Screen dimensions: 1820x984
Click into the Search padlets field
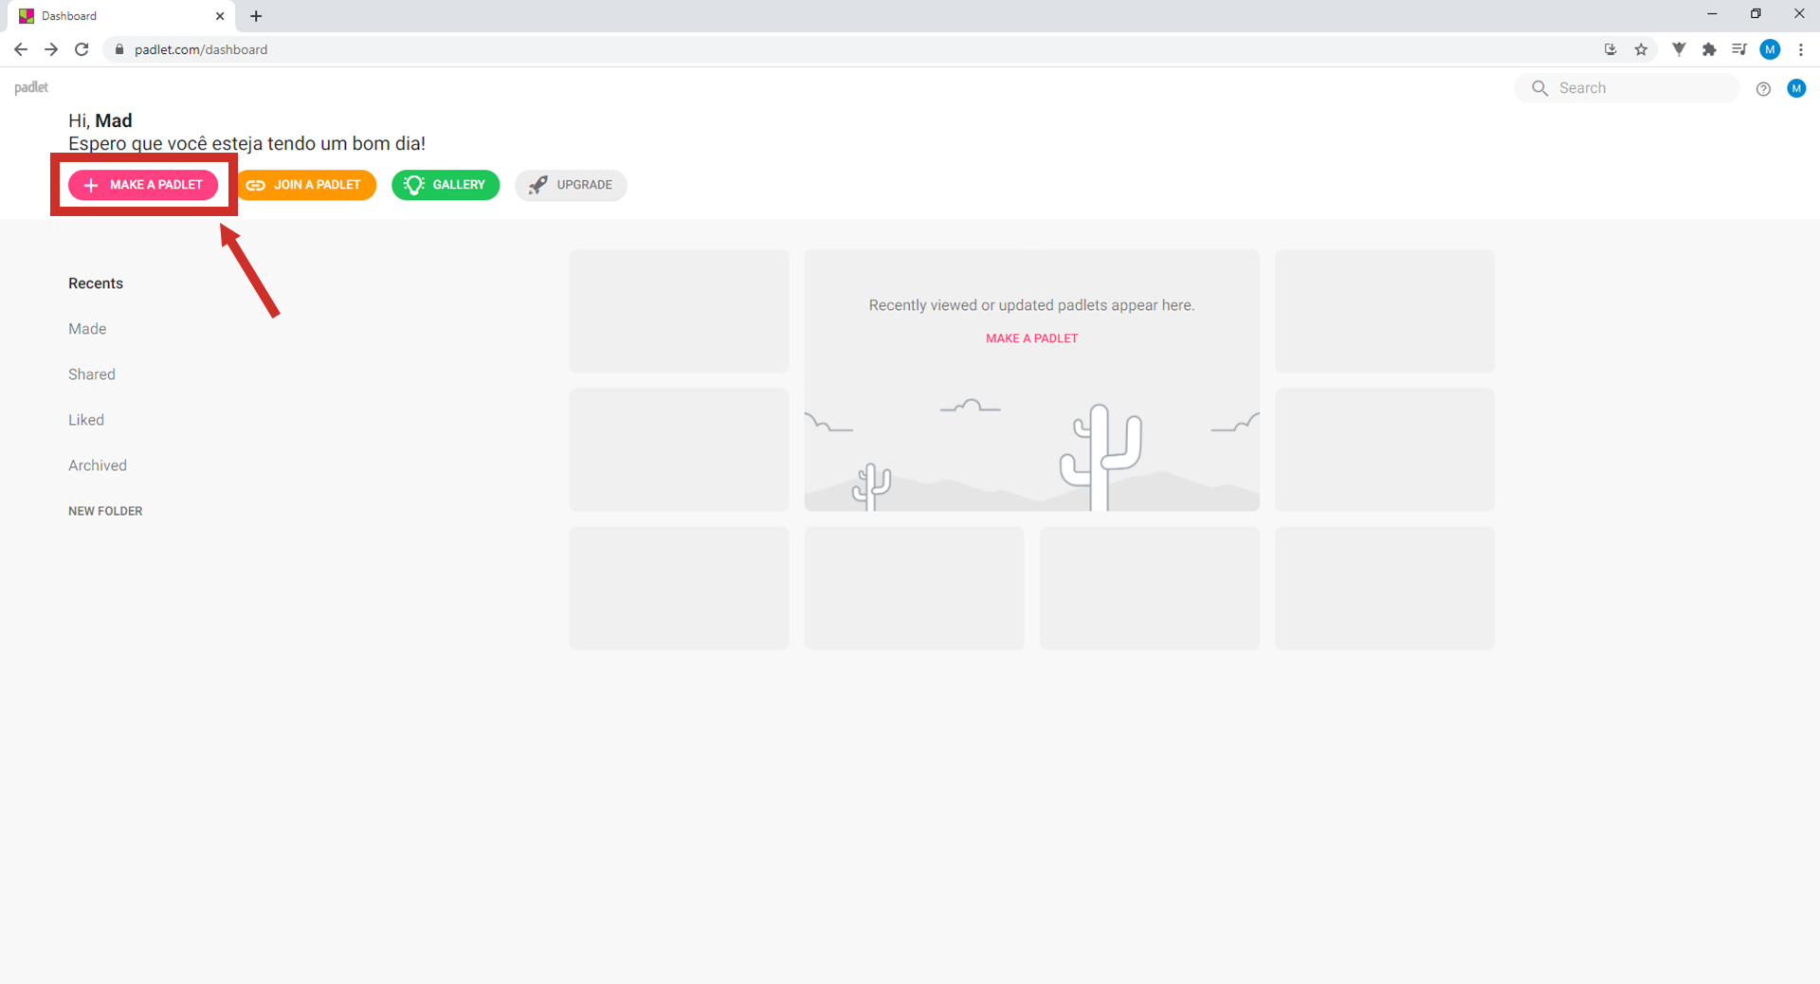[1627, 88]
